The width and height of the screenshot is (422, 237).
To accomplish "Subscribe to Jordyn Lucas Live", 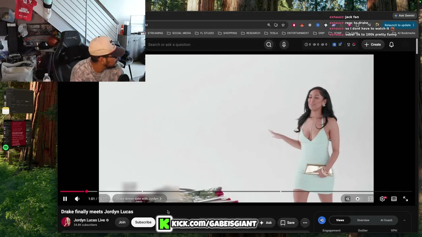I will pyautogui.click(x=143, y=222).
